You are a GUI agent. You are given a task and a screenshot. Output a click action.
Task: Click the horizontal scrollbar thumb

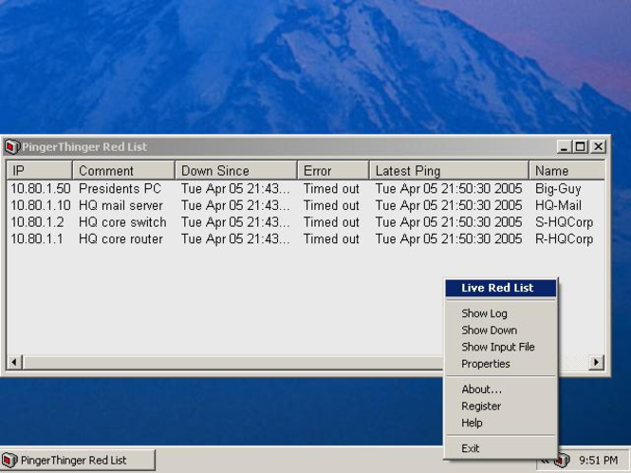click(x=233, y=362)
